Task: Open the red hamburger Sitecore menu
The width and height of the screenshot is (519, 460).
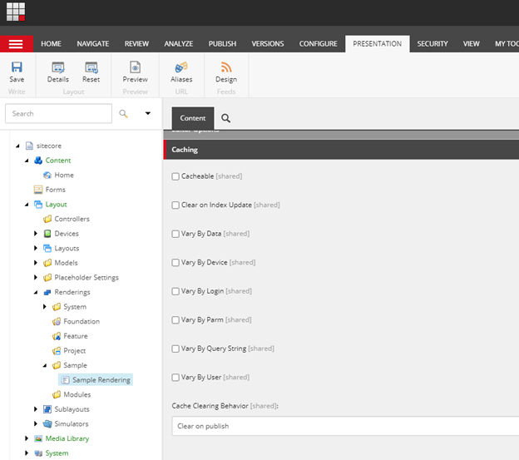Action: pyautogui.click(x=16, y=44)
